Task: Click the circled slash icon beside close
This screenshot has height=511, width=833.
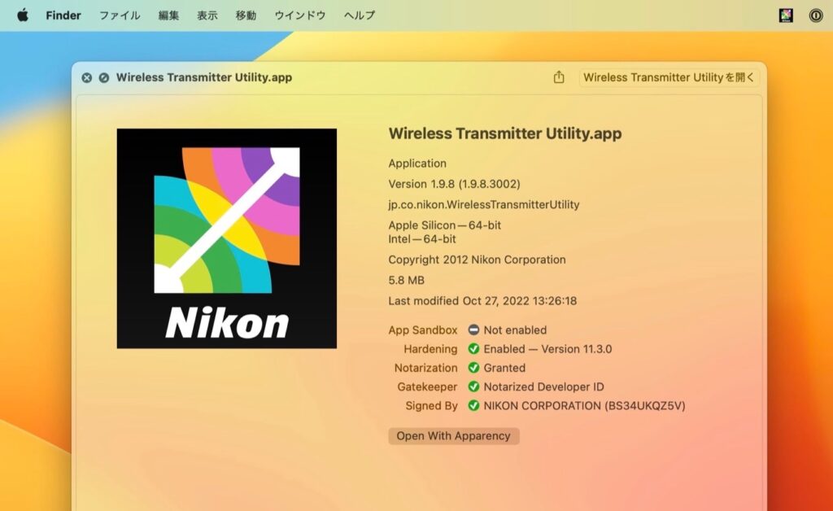Action: point(104,77)
